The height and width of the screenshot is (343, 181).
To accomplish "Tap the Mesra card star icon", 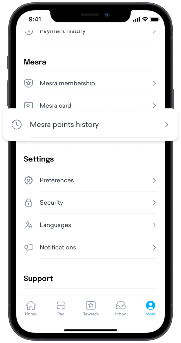I will [28, 105].
